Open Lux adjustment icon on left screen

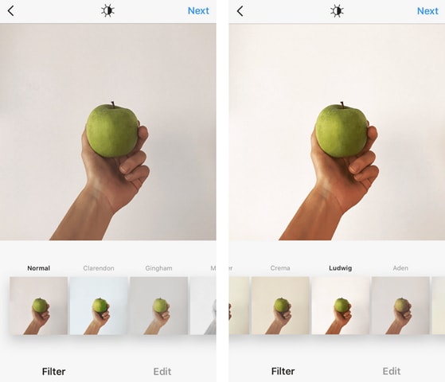(107, 11)
